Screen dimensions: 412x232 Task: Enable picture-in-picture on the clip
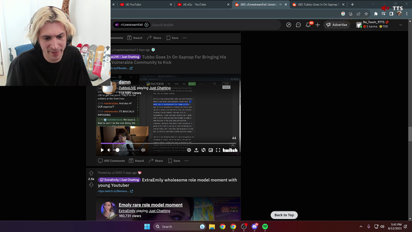pyautogui.click(x=211, y=150)
